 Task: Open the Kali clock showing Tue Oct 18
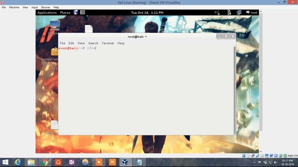147,13
